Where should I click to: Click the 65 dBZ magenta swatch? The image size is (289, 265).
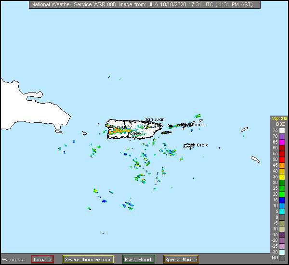click(282, 142)
